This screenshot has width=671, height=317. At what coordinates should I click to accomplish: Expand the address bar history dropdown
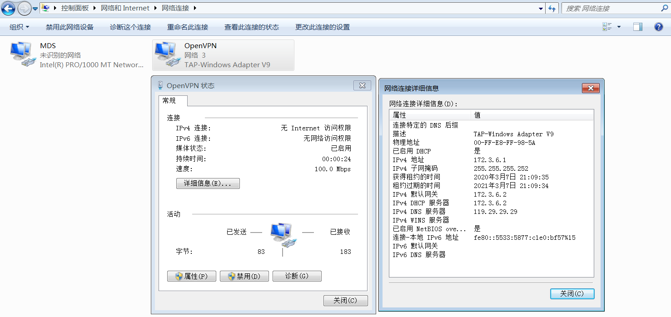(541, 8)
